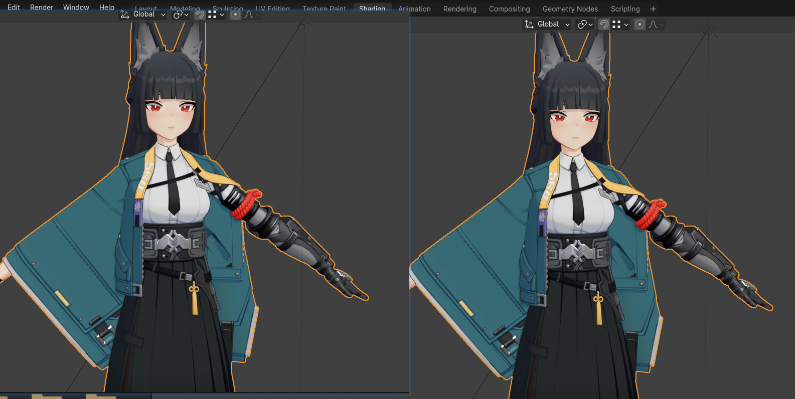Enable proportional editing in the right viewport
This screenshot has height=399, width=795.
(x=640, y=25)
